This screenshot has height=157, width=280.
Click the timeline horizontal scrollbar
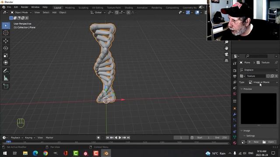pos(115,143)
